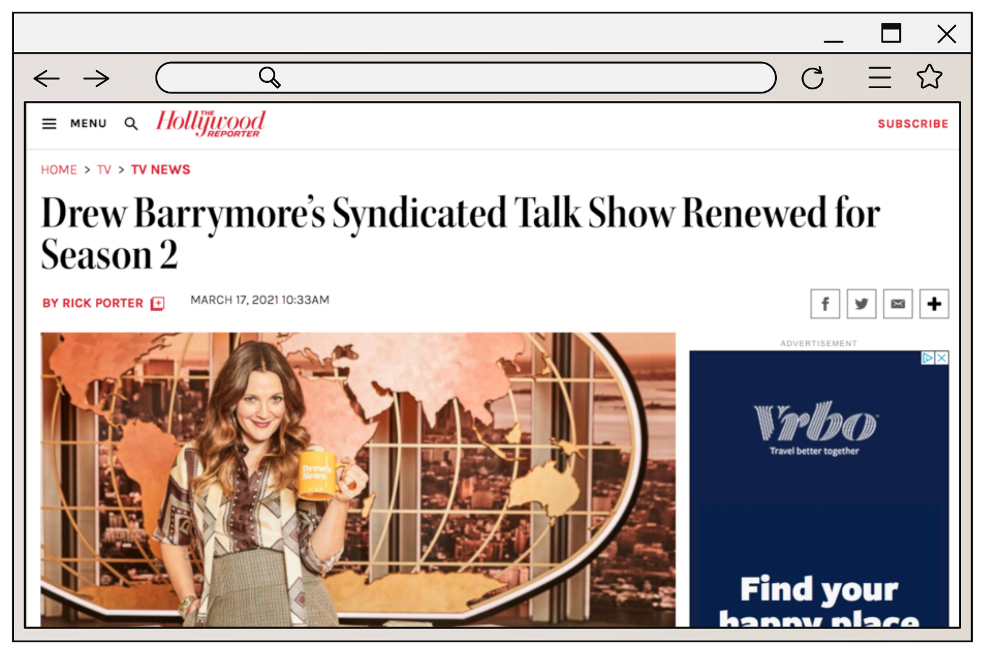985x654 pixels.
Task: Click the 'Travel better together' tagline
Action: (814, 451)
